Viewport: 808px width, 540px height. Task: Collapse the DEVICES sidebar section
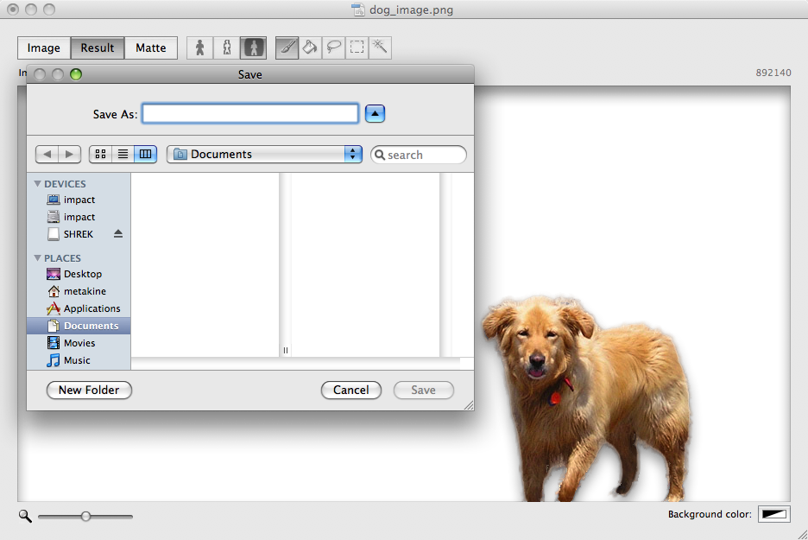38,184
